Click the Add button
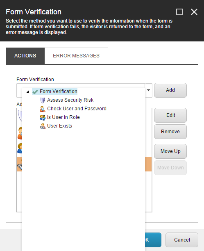The image size is (204, 251). tap(170, 90)
